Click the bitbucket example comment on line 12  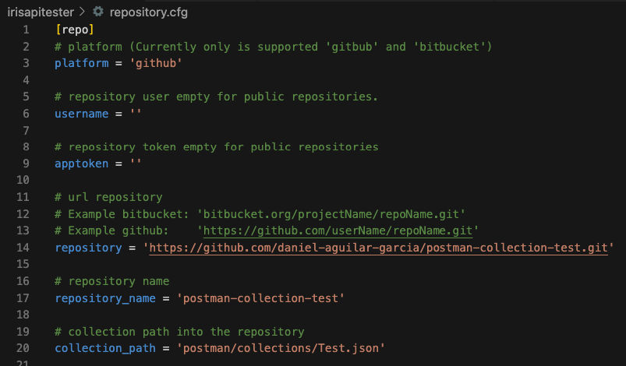click(x=260, y=214)
